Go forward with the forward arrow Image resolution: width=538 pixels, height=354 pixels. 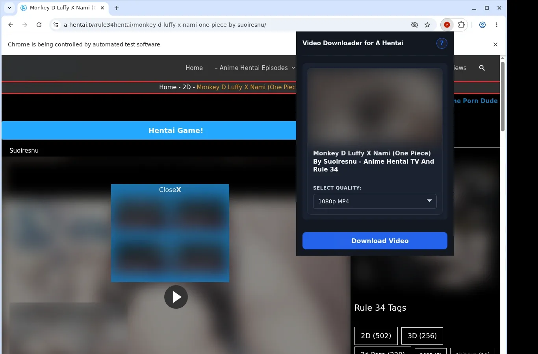pos(25,25)
